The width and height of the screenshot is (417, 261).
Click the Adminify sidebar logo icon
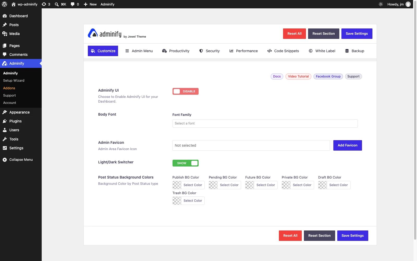coord(5,63)
